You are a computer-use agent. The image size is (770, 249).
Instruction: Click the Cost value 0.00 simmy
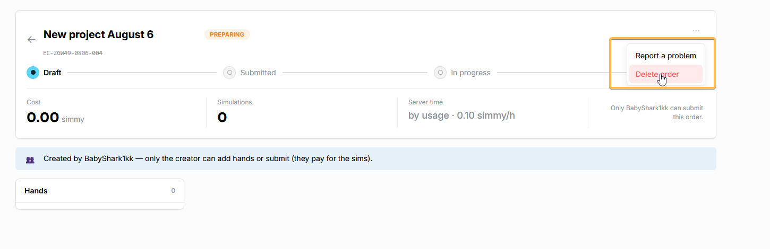click(55, 118)
